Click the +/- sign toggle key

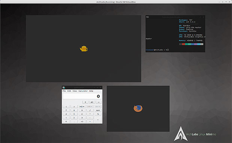click(x=82, y=121)
